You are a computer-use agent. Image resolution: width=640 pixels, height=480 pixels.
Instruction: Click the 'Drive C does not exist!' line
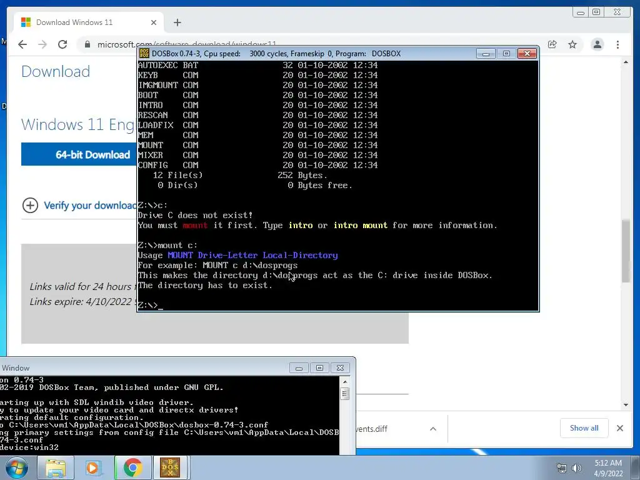tap(195, 215)
